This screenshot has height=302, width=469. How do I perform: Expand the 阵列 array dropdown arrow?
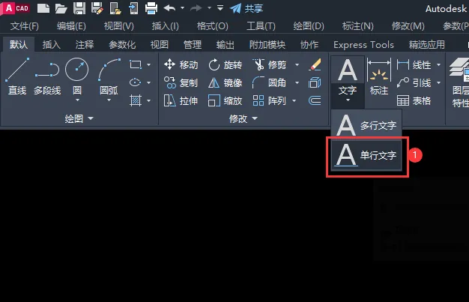point(294,101)
